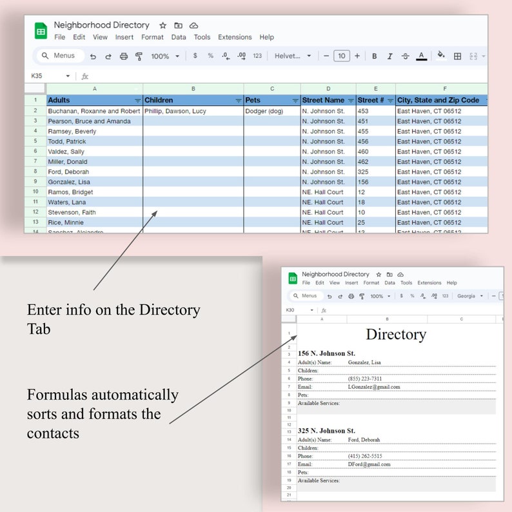Image resolution: width=512 pixels, height=512 pixels.
Task: Open text color picker in top window
Action: (x=422, y=56)
